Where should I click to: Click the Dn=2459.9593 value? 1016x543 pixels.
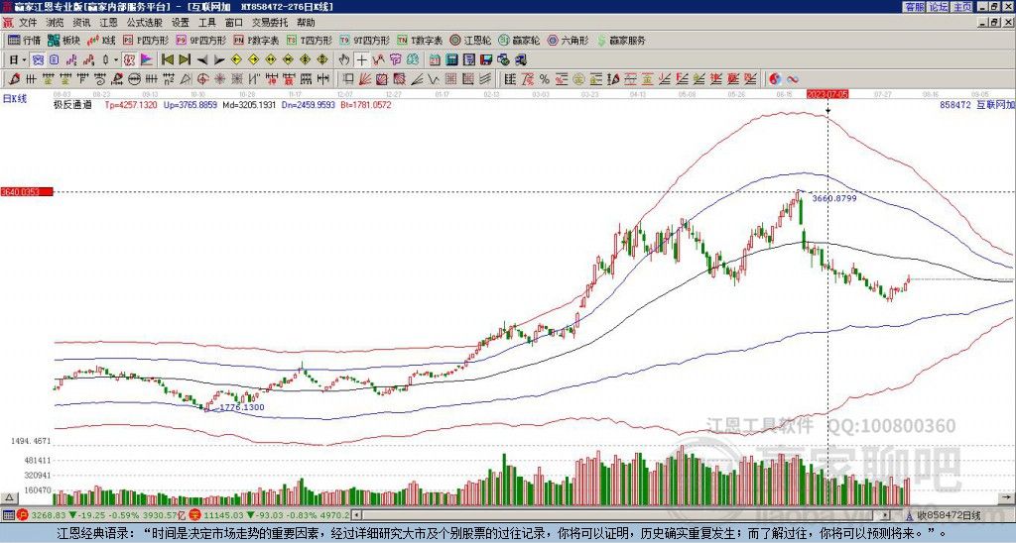(309, 104)
